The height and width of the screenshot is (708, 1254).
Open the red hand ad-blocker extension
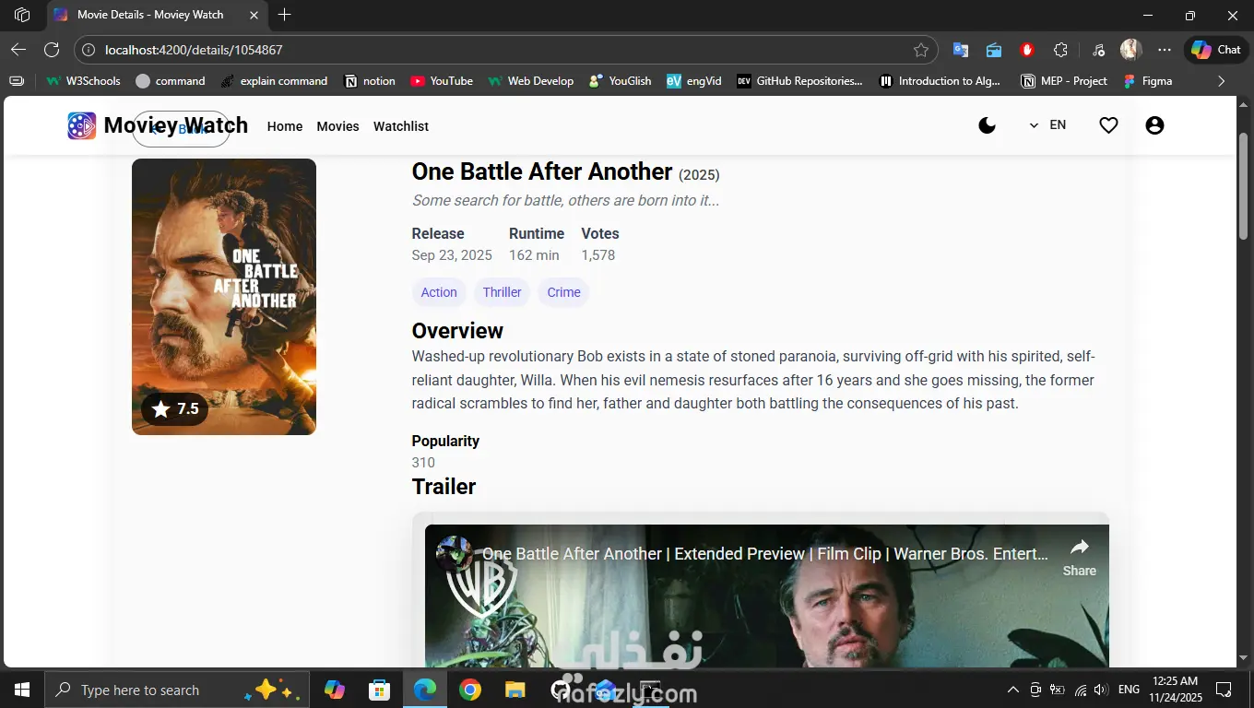click(x=1027, y=50)
